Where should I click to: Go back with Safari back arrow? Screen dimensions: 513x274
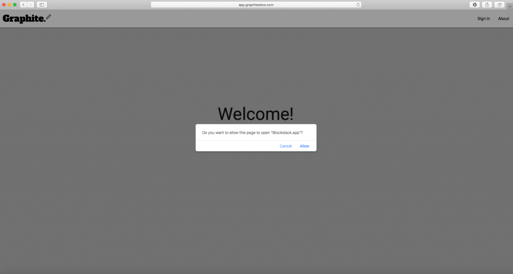(x=24, y=5)
